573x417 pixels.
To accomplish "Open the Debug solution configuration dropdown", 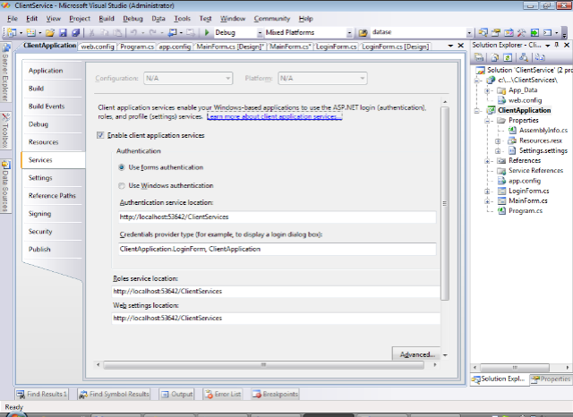I will (x=260, y=33).
